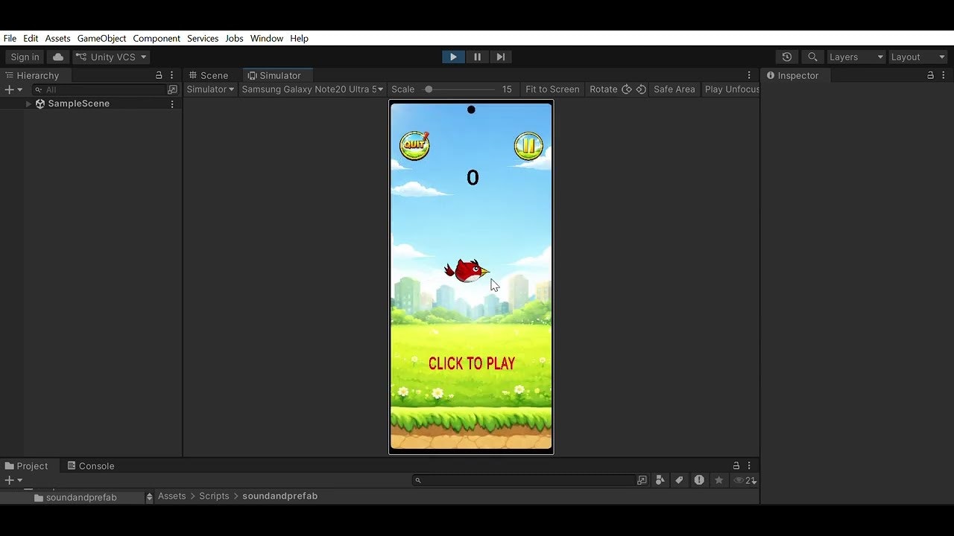Open the cloud services icon
This screenshot has height=536, width=954.
58,57
